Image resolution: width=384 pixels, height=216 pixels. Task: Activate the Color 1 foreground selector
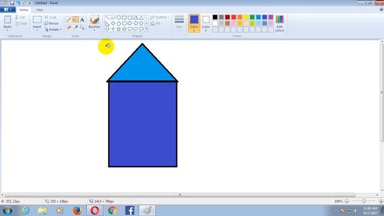194,23
